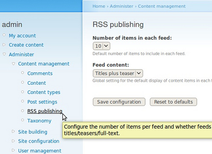212x154 pixels.
Task: Open the Comments menu link
Action: tap(40, 73)
